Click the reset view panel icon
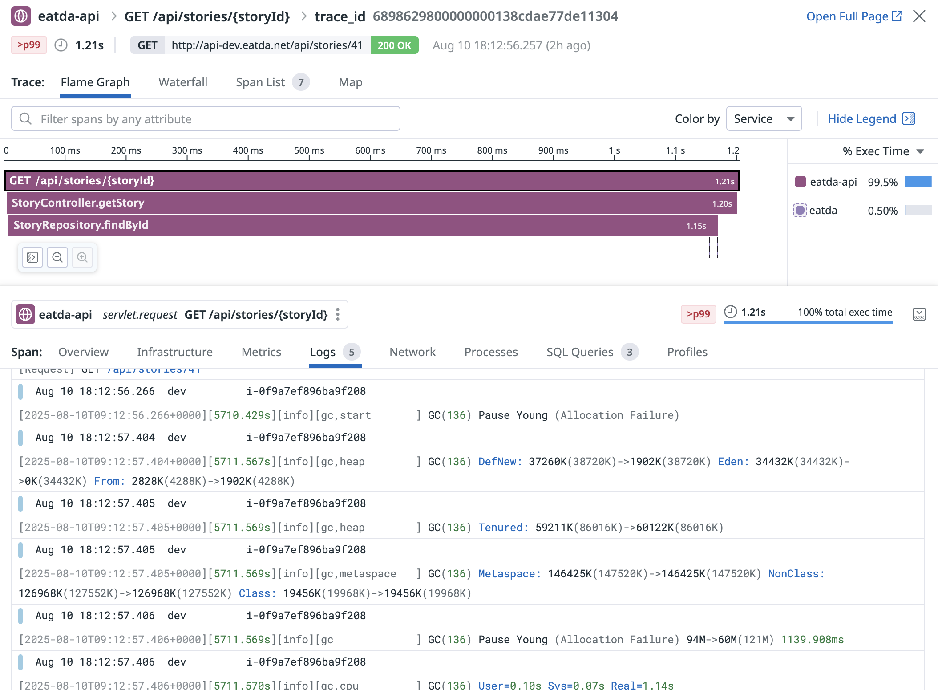The image size is (938, 690). (x=32, y=257)
